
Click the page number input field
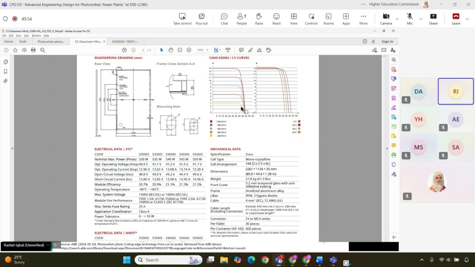(x=143, y=50)
